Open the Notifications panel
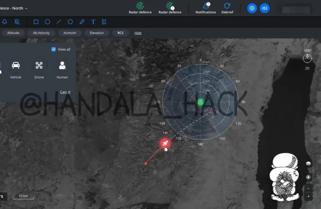Screen dimensions: 321x209 tap(205, 8)
